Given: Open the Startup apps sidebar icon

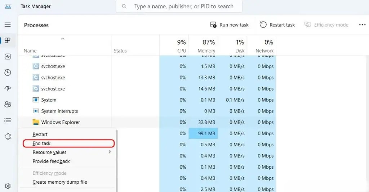Looking at the screenshot, I should (x=8, y=88).
